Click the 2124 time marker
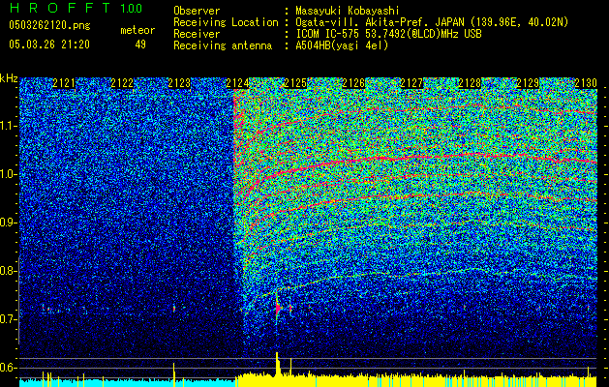The width and height of the screenshot is (609, 387). (237, 83)
